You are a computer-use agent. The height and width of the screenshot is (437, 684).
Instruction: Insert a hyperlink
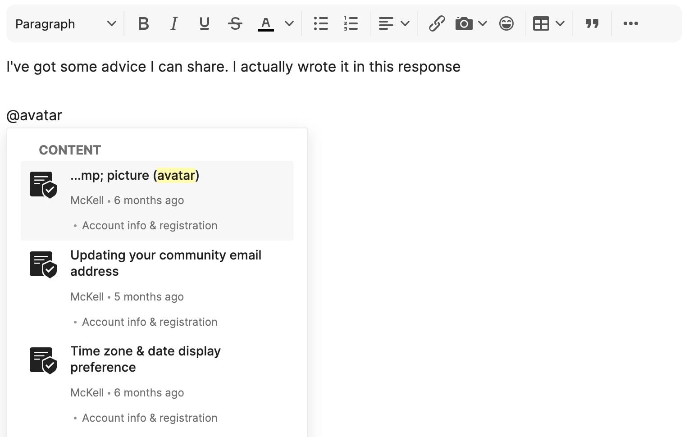pyautogui.click(x=437, y=23)
